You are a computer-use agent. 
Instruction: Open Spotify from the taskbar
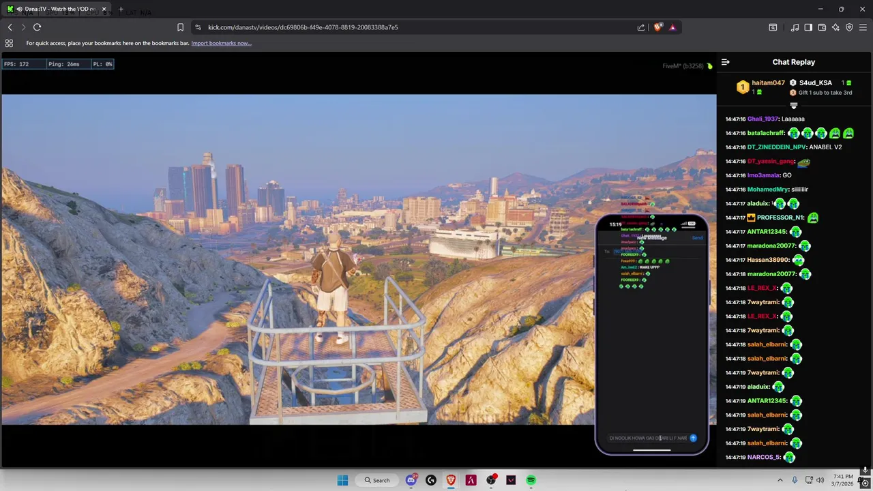tap(531, 480)
